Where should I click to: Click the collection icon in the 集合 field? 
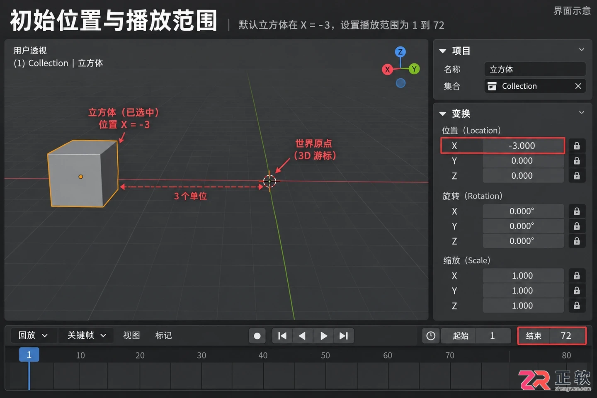(492, 86)
